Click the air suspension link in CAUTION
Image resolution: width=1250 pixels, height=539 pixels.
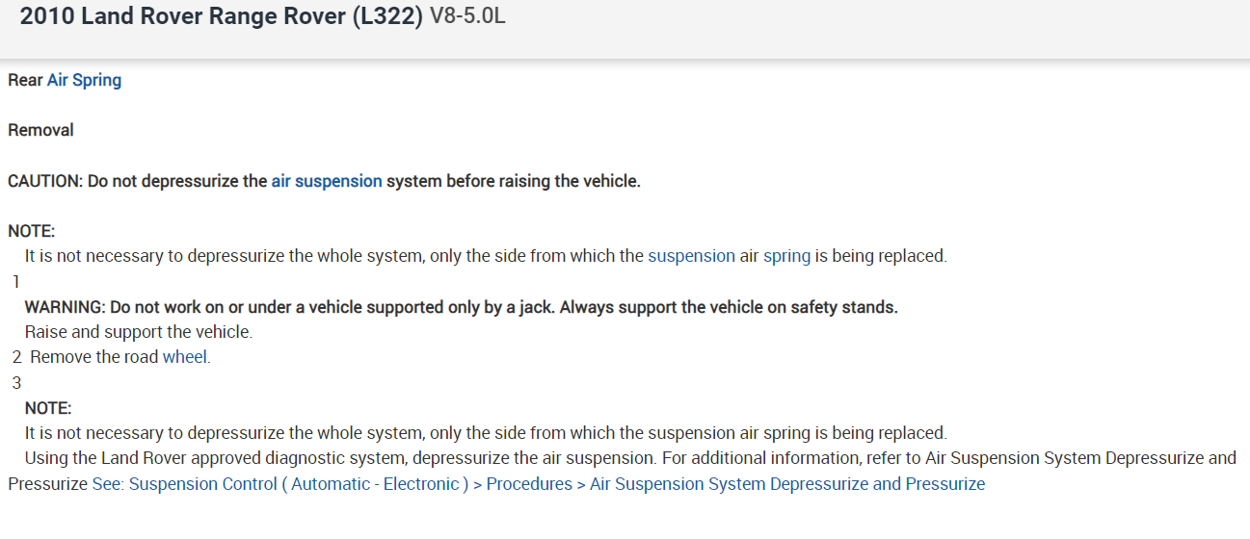pos(327,180)
